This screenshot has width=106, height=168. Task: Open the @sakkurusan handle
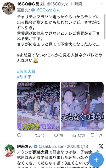click(51, 146)
